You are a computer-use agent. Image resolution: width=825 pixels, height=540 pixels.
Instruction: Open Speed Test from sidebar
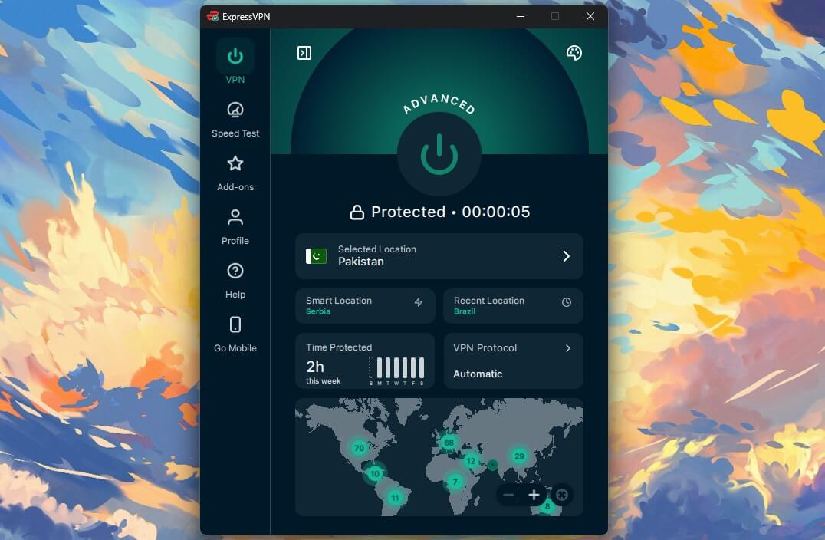point(235,120)
